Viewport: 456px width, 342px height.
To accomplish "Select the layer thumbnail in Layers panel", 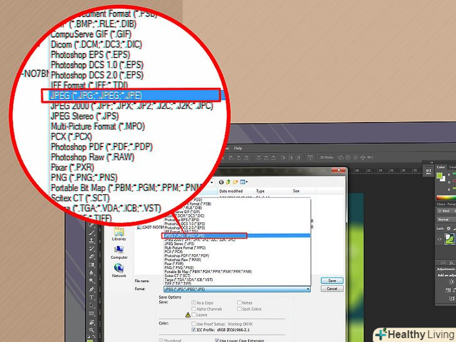I will click(x=449, y=239).
